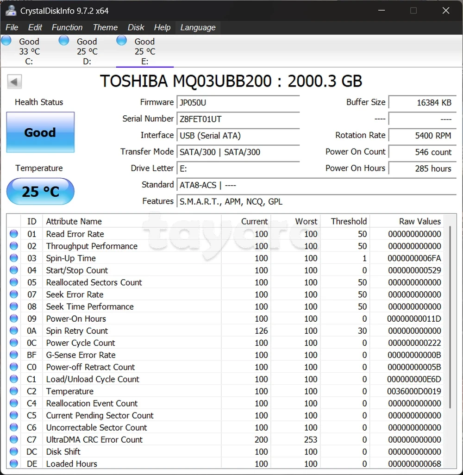Click the status orb for Reallocated Sectors Count
The image size is (463, 475).
(14, 282)
